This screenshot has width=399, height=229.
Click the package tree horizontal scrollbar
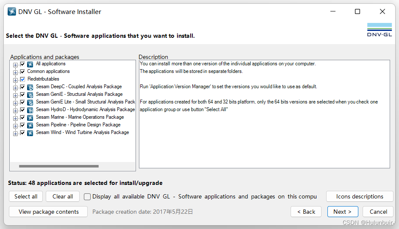coord(59,166)
